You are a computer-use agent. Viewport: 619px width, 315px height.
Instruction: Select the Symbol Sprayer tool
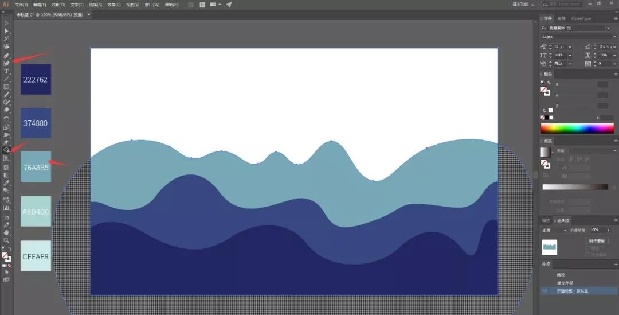click(x=6, y=200)
